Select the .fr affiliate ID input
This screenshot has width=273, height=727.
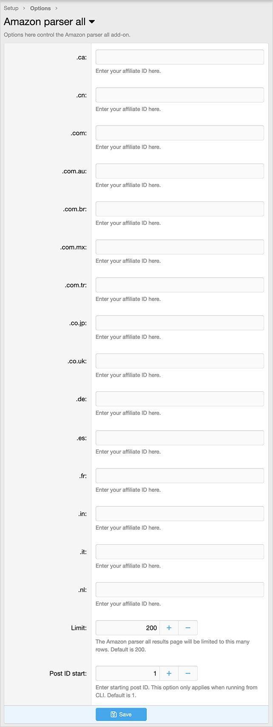click(179, 476)
